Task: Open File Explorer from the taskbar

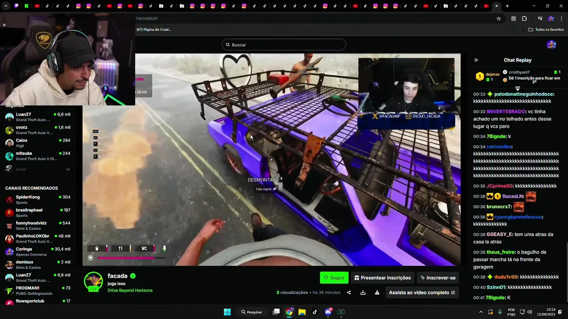Action: (302, 312)
